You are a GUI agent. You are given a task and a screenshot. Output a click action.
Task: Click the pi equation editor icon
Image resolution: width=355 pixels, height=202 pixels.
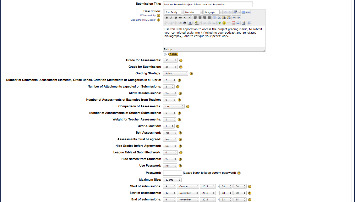click(249, 23)
